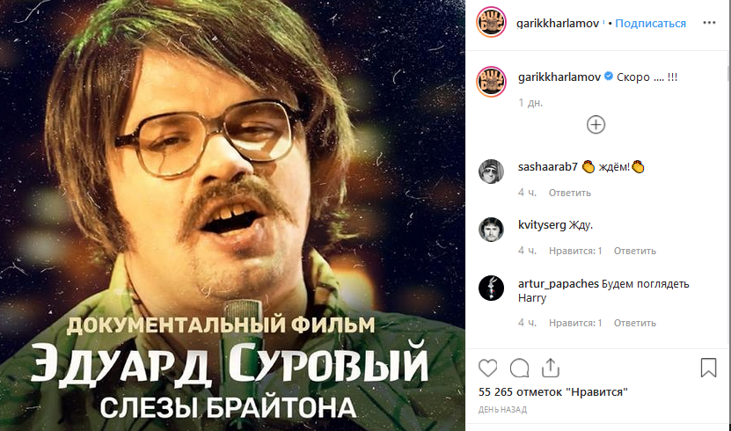Screen dimensions: 731x431
Task: Open the garikkharlamov username in the header
Action: click(558, 23)
